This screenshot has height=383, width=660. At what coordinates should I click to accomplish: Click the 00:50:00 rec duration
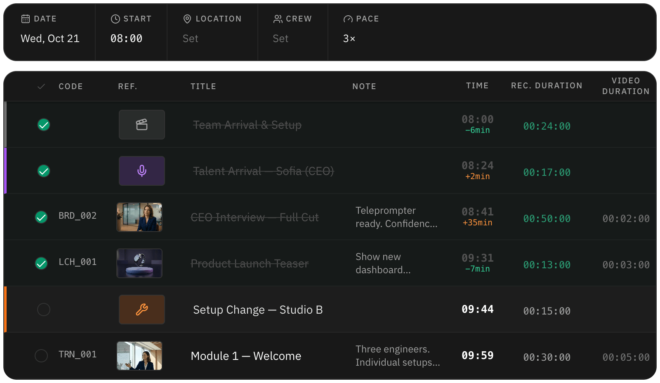547,219
